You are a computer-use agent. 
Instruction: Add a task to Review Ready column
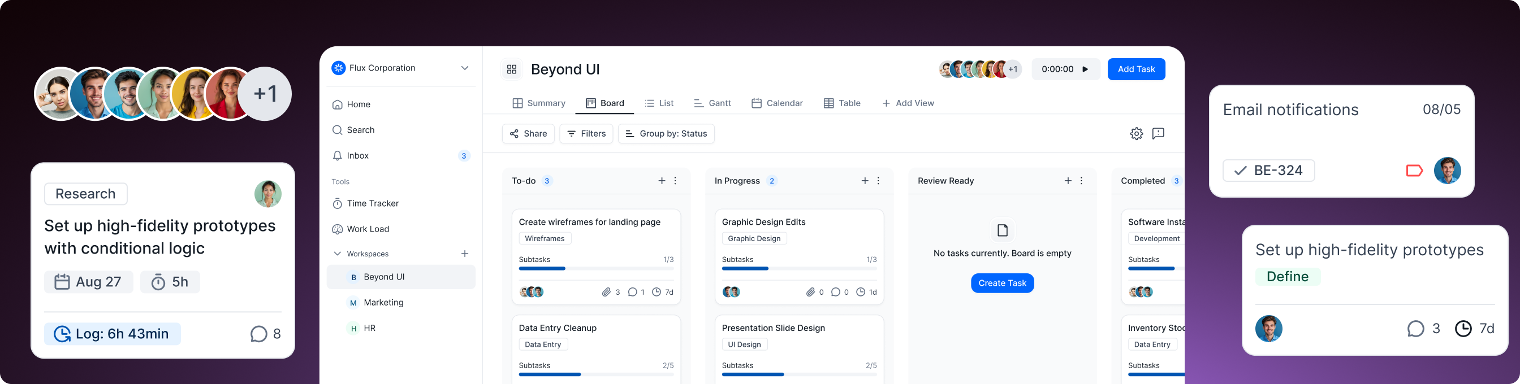click(1068, 181)
